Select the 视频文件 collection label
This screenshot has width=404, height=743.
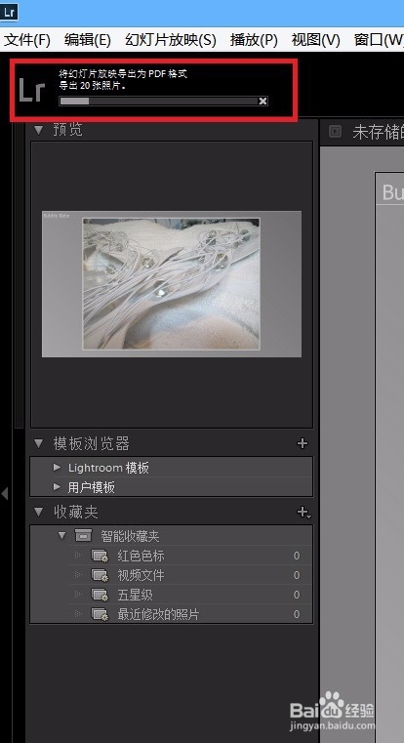[141, 575]
